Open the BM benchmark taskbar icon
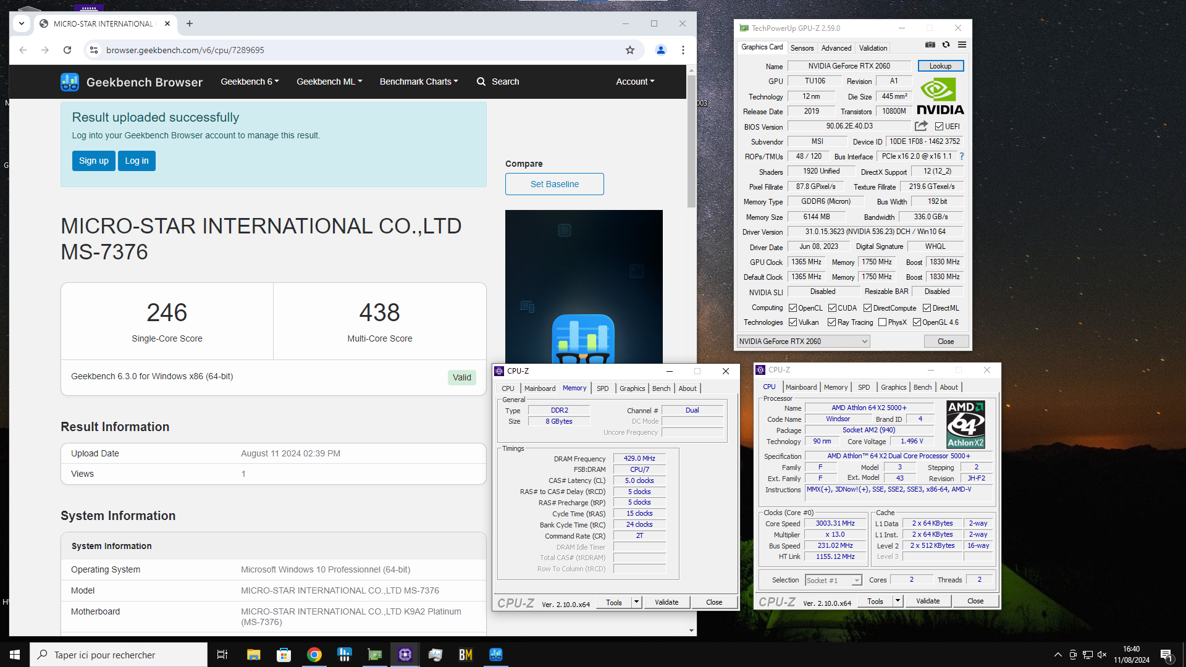 coord(466,655)
